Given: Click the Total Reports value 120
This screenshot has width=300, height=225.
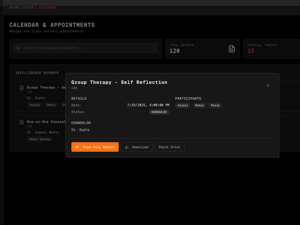Looking at the screenshot, I should 175,51.
